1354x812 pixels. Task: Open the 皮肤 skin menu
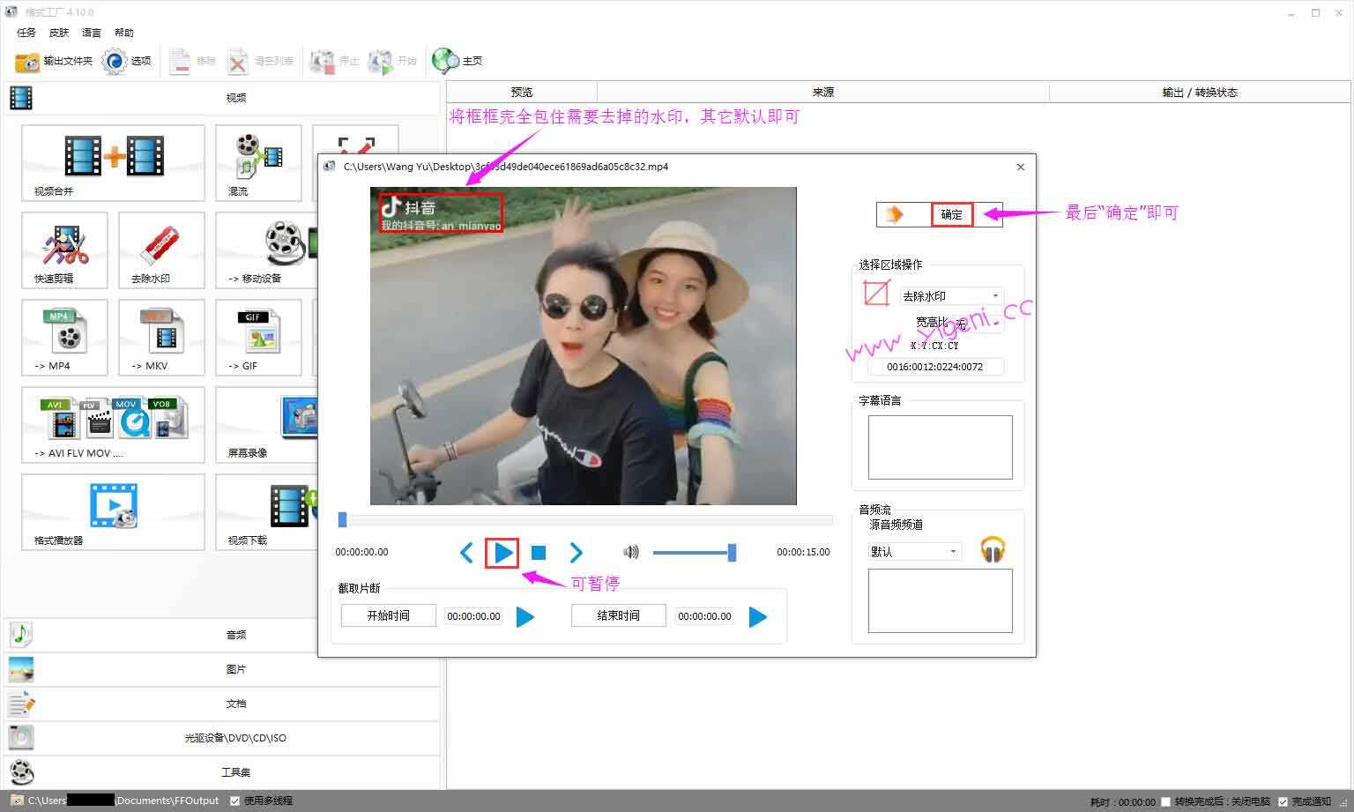(x=59, y=33)
